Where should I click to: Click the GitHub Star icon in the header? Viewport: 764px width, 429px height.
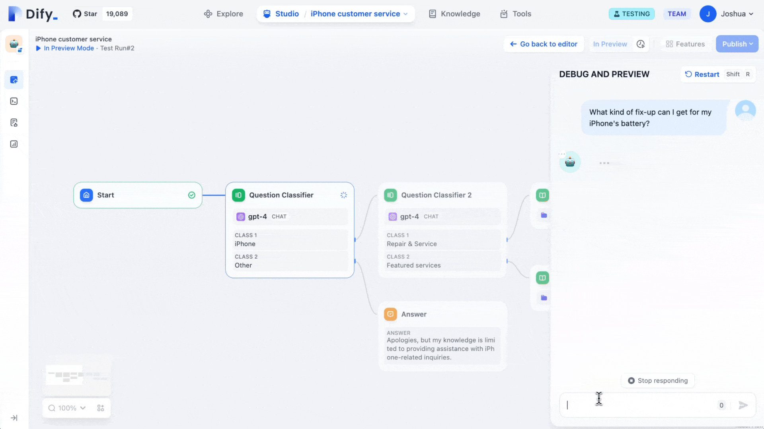[76, 13]
